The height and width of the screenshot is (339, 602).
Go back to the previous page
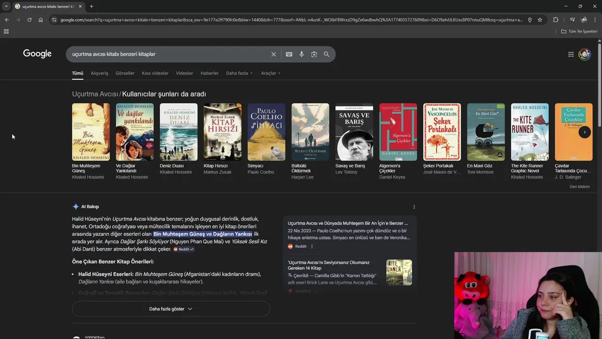tap(7, 20)
